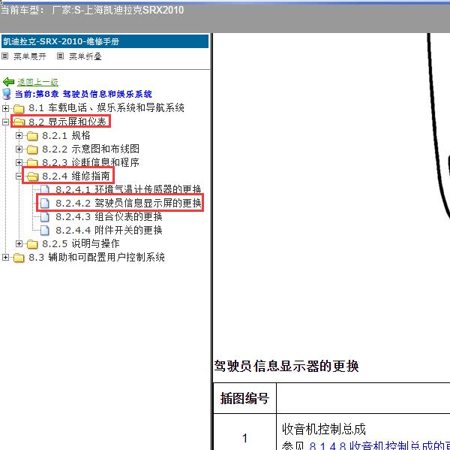Viewport: 450px width, 450px height.
Task: Select 8.2 显示屏和仪表 tree item
Action: 67,122
